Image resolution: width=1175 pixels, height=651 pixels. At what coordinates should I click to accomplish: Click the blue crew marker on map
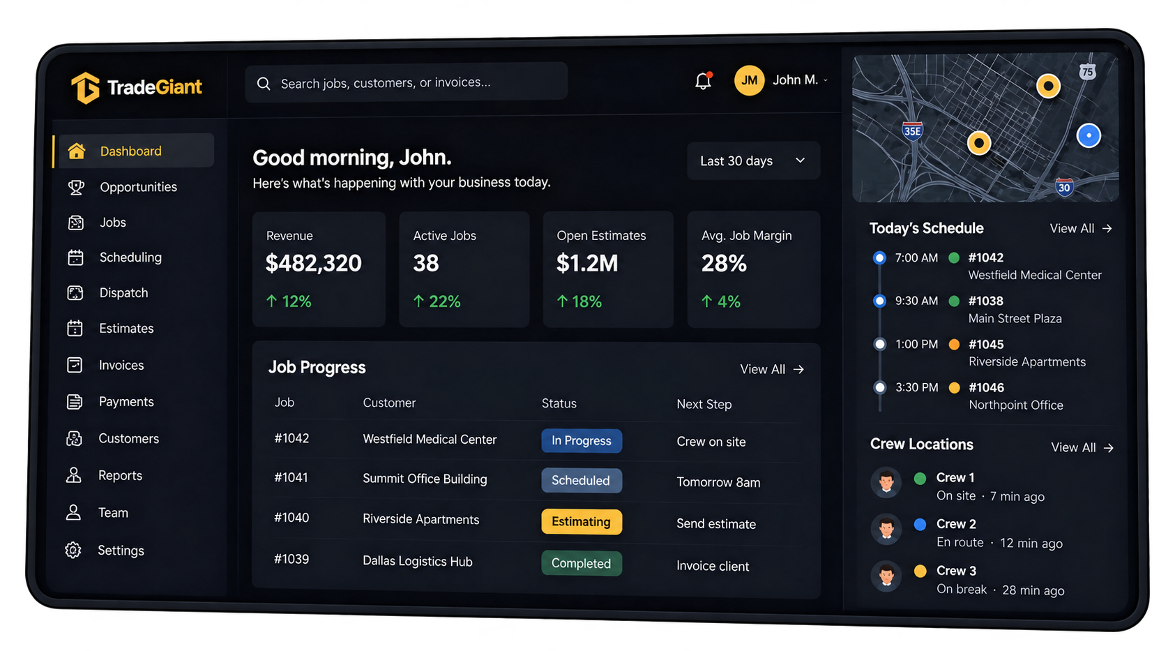pos(1089,135)
